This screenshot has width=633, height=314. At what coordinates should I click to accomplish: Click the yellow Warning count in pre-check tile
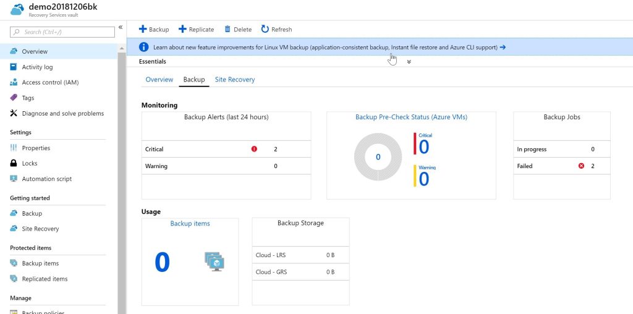[423, 179]
